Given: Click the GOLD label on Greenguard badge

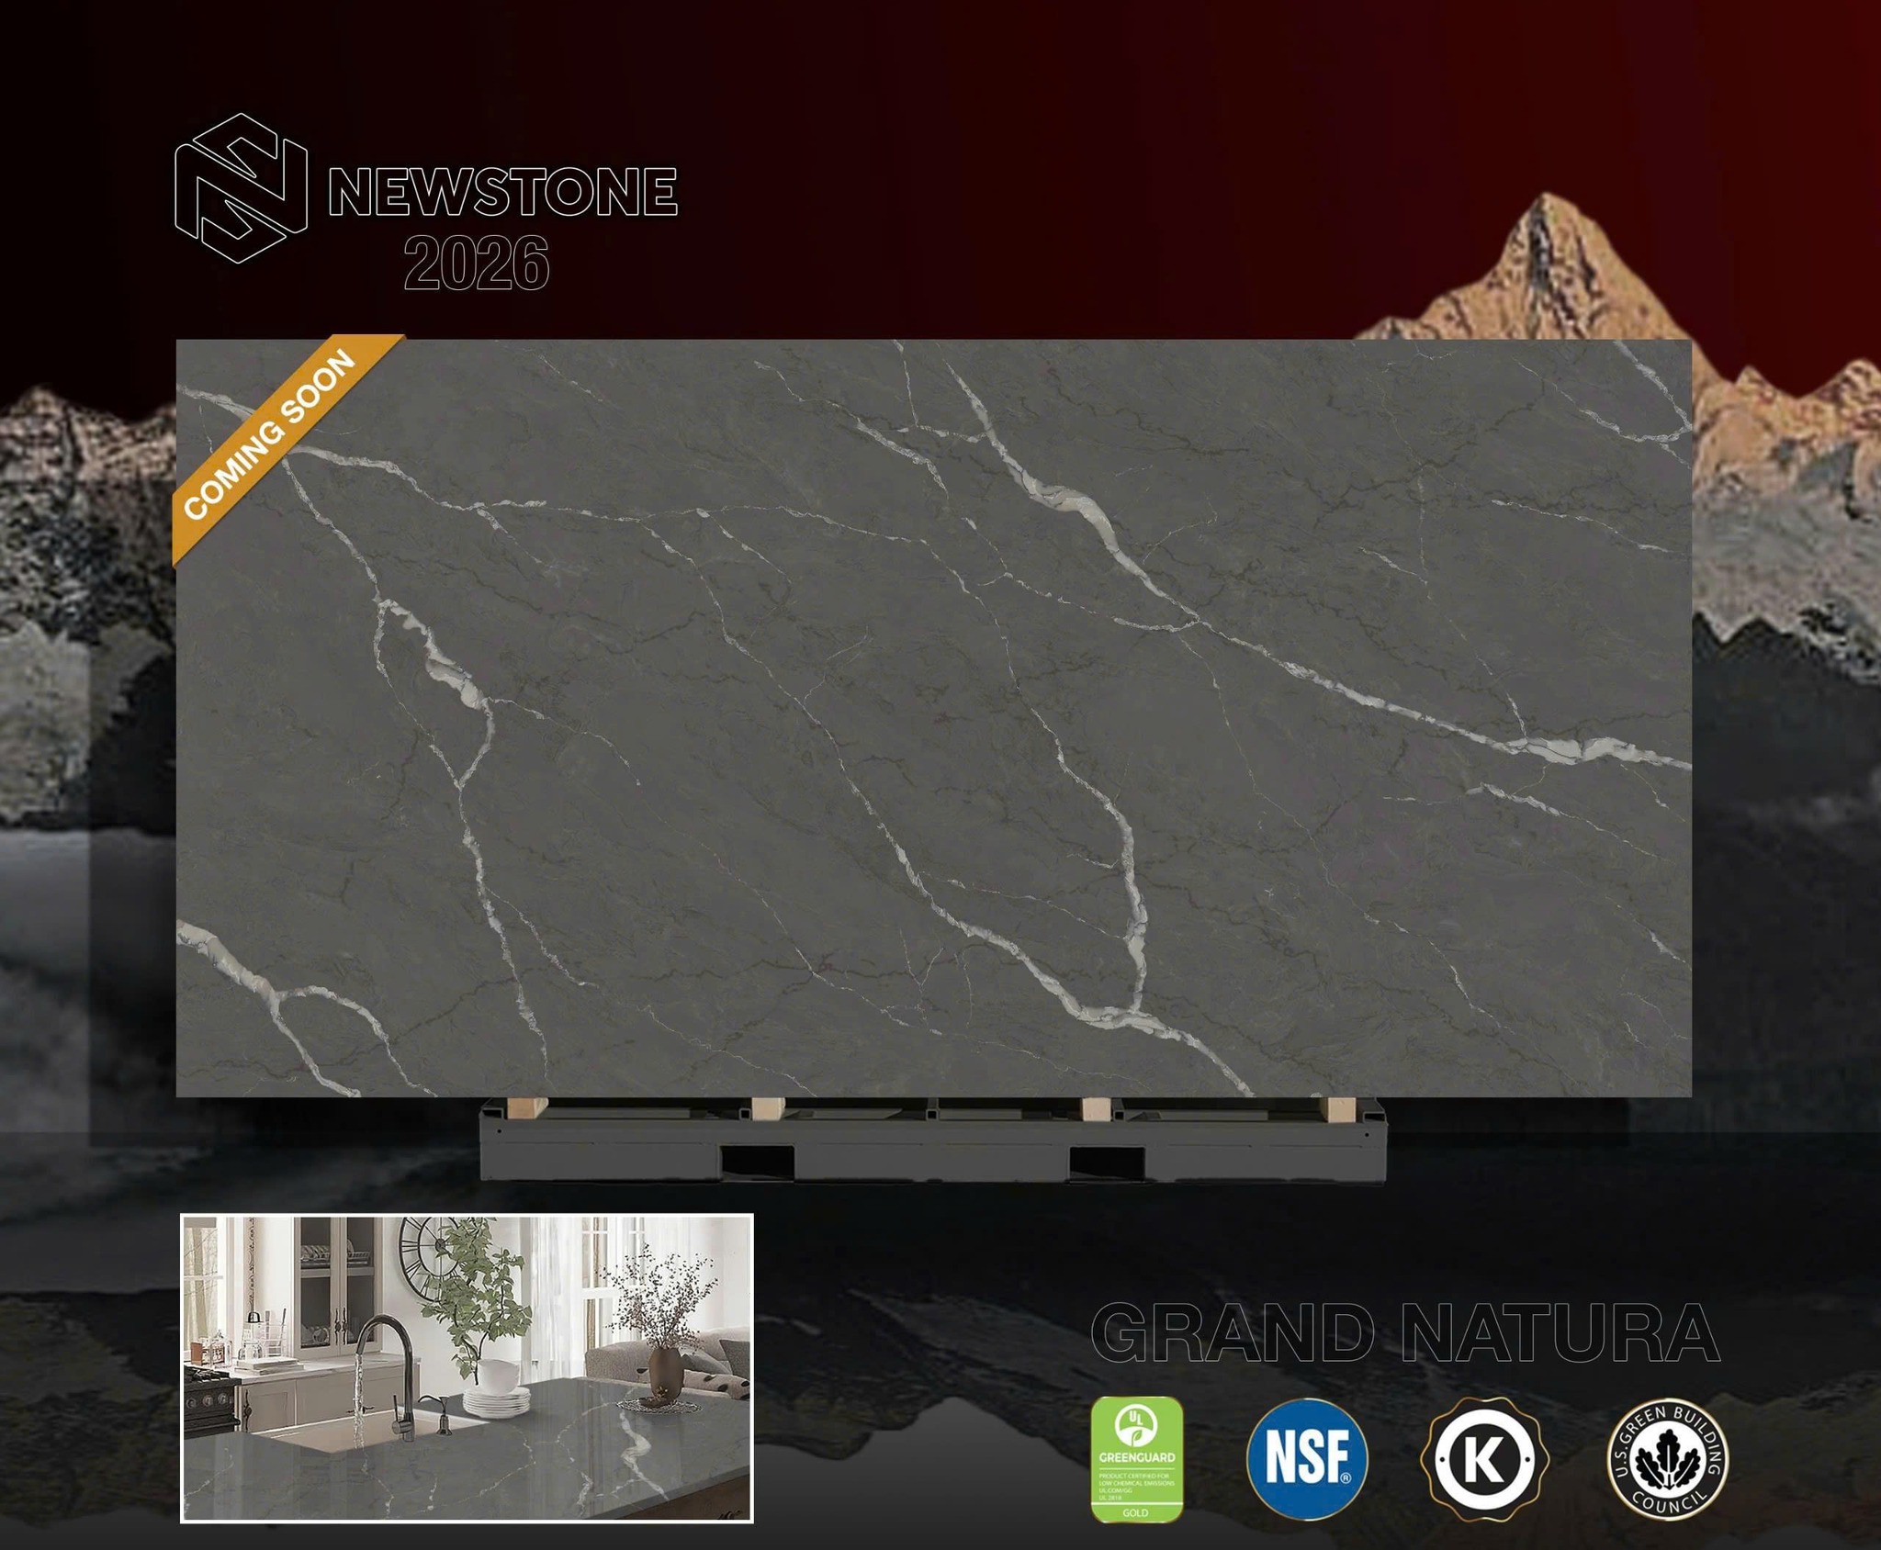Looking at the screenshot, I should pos(1135,1512).
